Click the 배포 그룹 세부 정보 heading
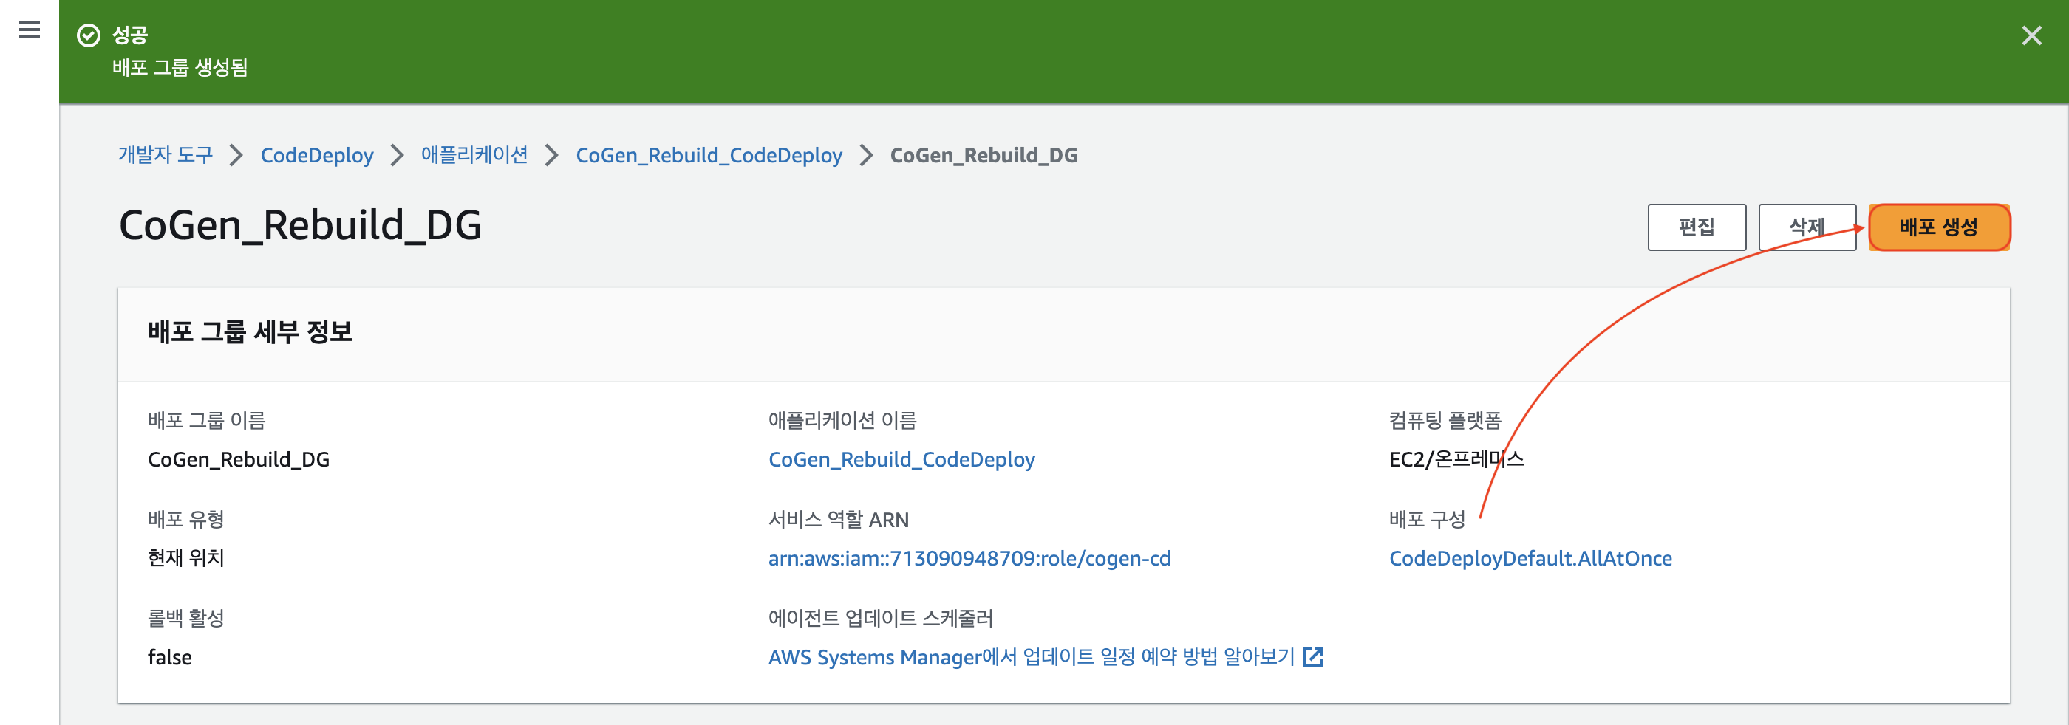 [250, 331]
